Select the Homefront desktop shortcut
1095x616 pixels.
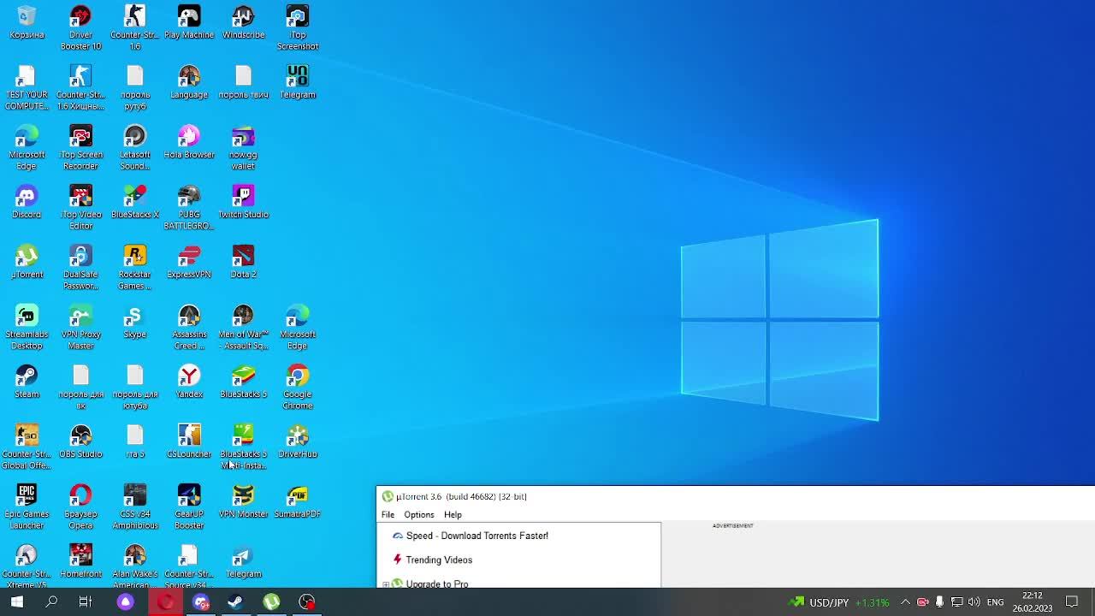coord(80,562)
